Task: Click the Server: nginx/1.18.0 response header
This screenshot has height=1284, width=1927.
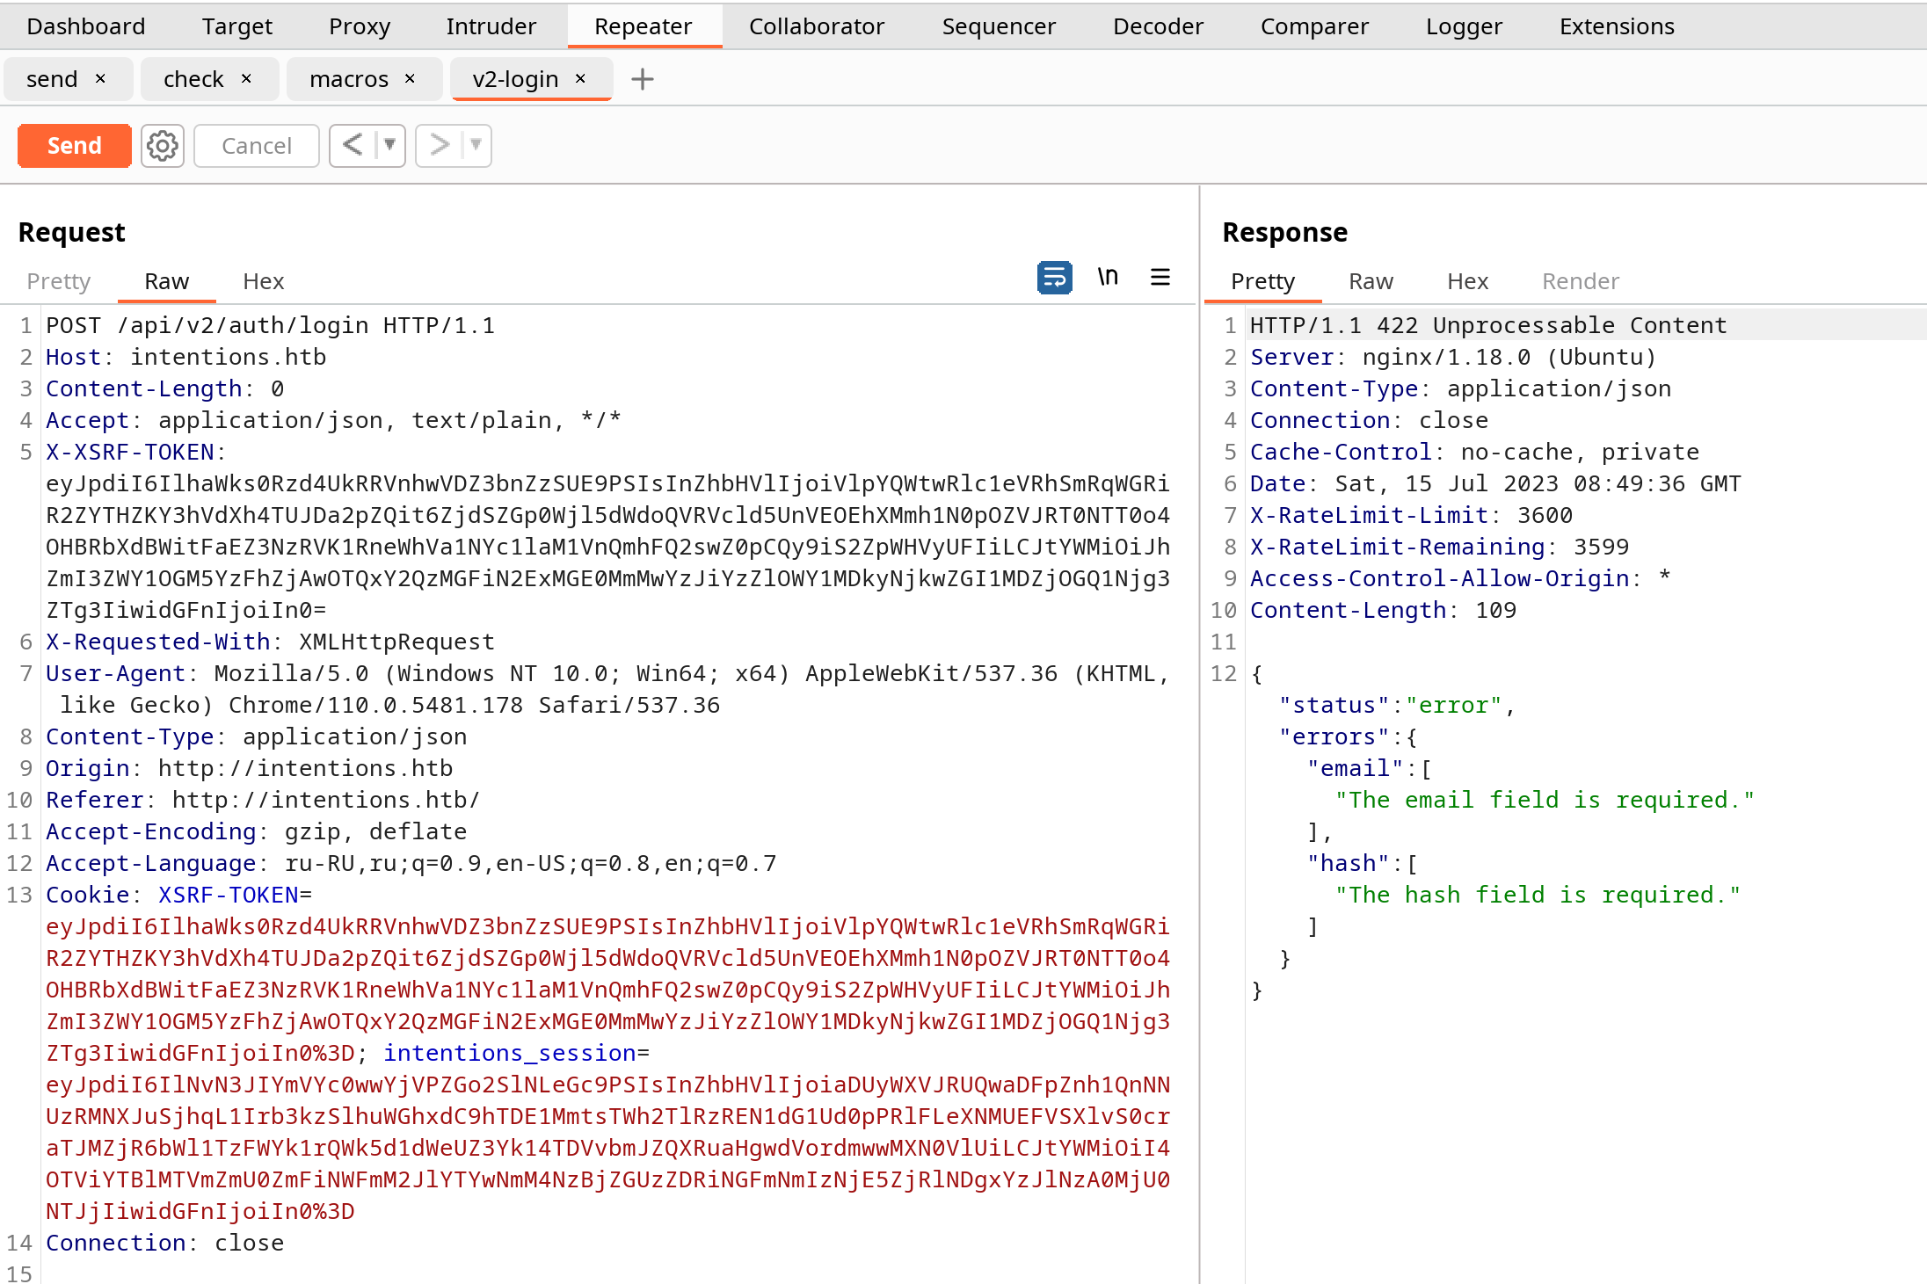Action: pyautogui.click(x=1454, y=357)
